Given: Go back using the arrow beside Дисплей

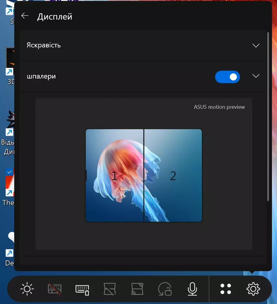Looking at the screenshot, I should (x=25, y=16).
